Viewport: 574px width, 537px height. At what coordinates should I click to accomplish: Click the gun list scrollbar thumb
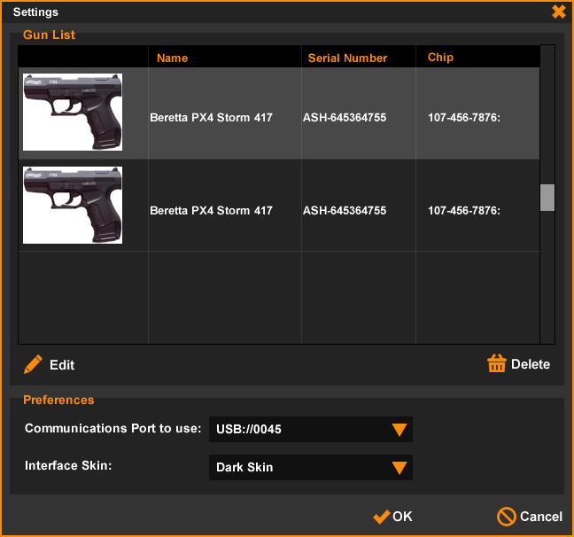pos(547,198)
